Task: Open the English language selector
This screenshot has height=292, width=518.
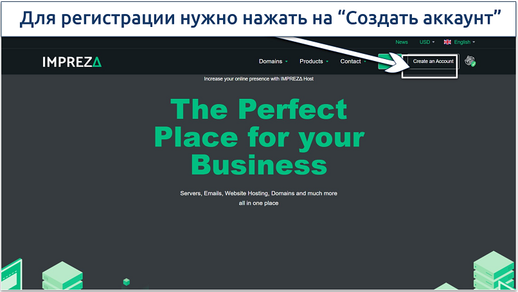Action: pos(465,42)
